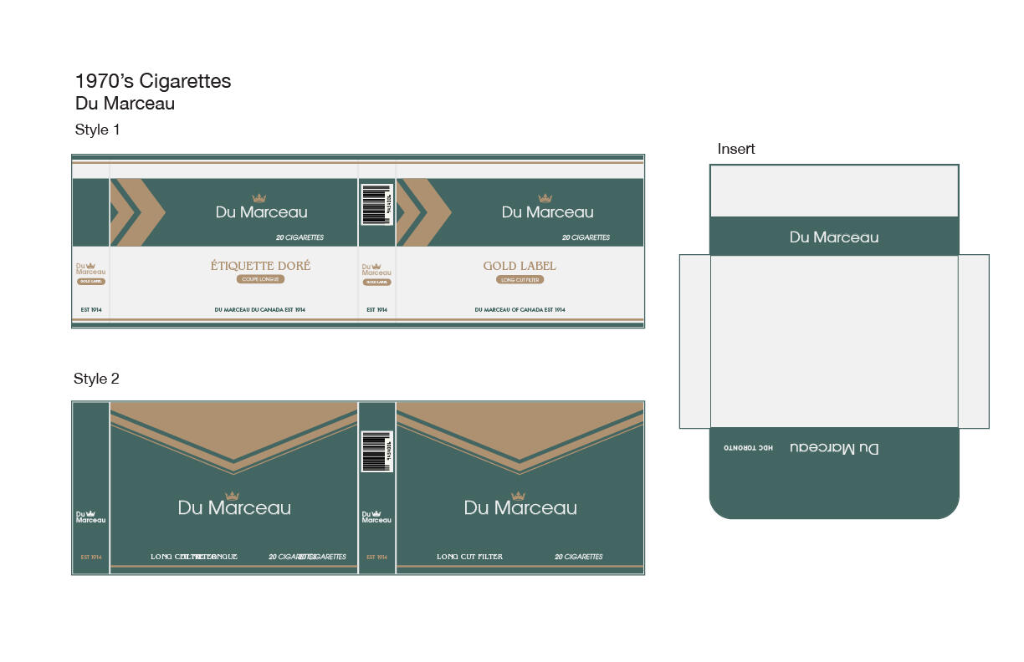Click the 'Insert' label
The height and width of the screenshot is (662, 1024).
pos(736,149)
